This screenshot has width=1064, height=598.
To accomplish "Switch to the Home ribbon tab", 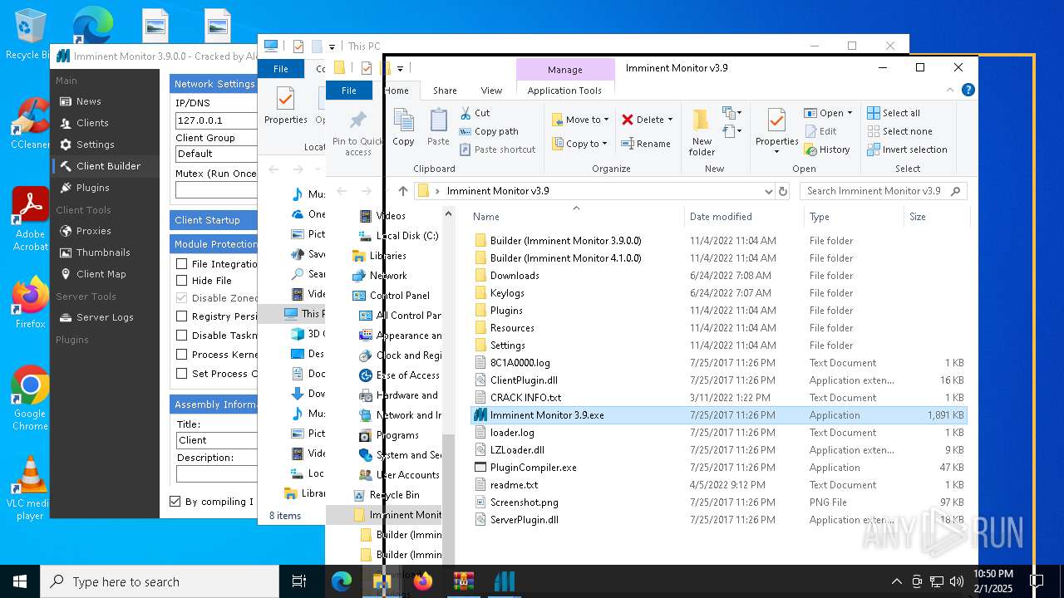I will 397,91.
